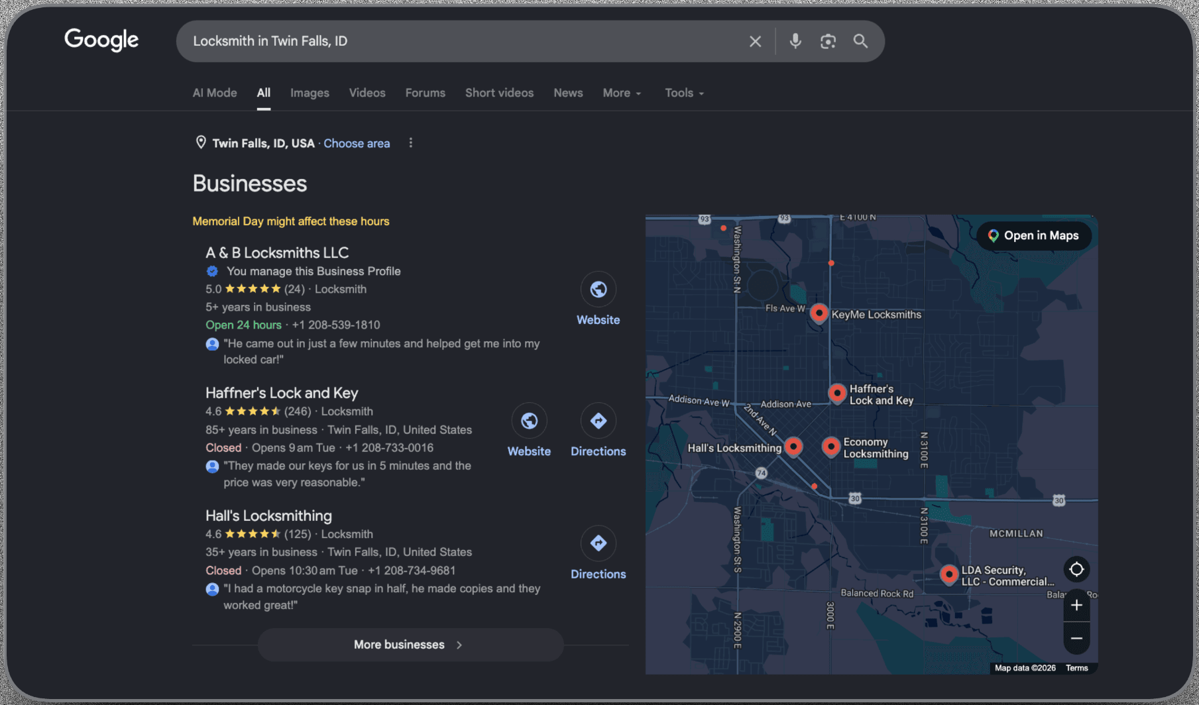This screenshot has width=1199, height=705.
Task: Click the MCMILLAN label on the map
Action: coord(1016,533)
